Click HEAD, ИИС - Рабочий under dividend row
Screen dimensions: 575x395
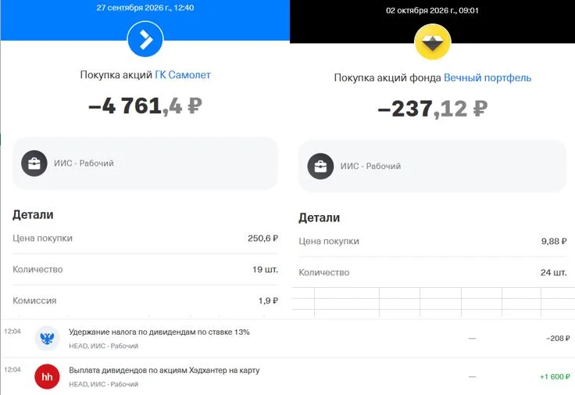[x=103, y=384]
